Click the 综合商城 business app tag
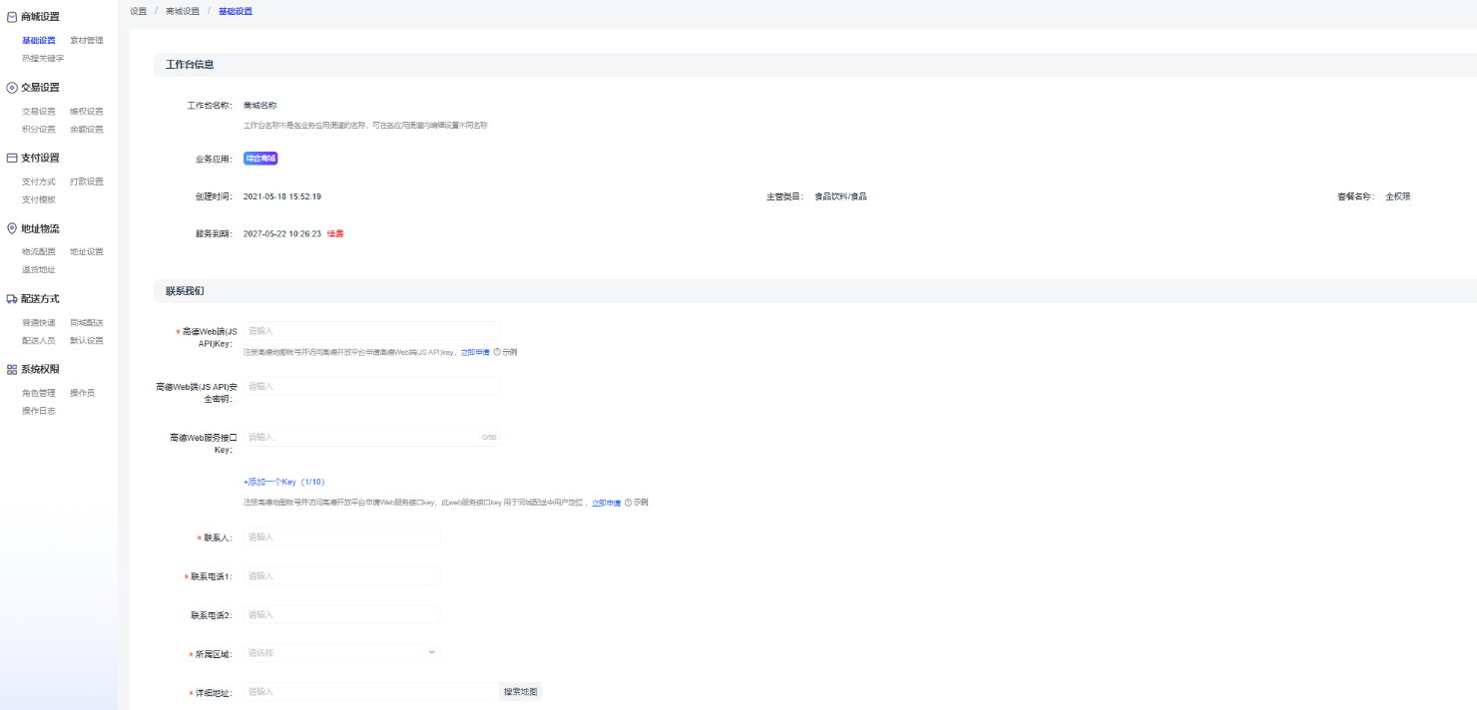Image resolution: width=1477 pixels, height=710 pixels. point(260,159)
